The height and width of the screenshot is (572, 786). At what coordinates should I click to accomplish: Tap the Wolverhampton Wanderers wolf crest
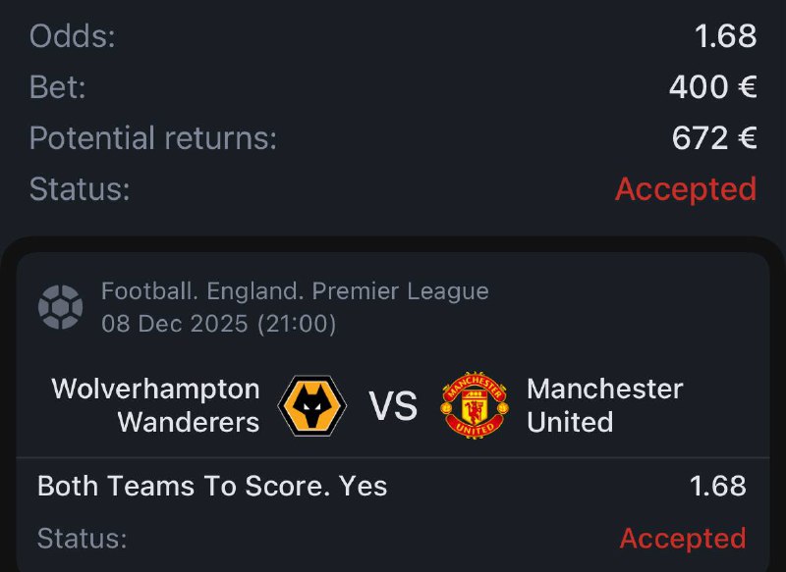pyautogui.click(x=312, y=405)
